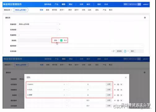Open the 相关需求 dropdown in undimmed form
The height and width of the screenshot is (112, 156).
click(81, 46)
